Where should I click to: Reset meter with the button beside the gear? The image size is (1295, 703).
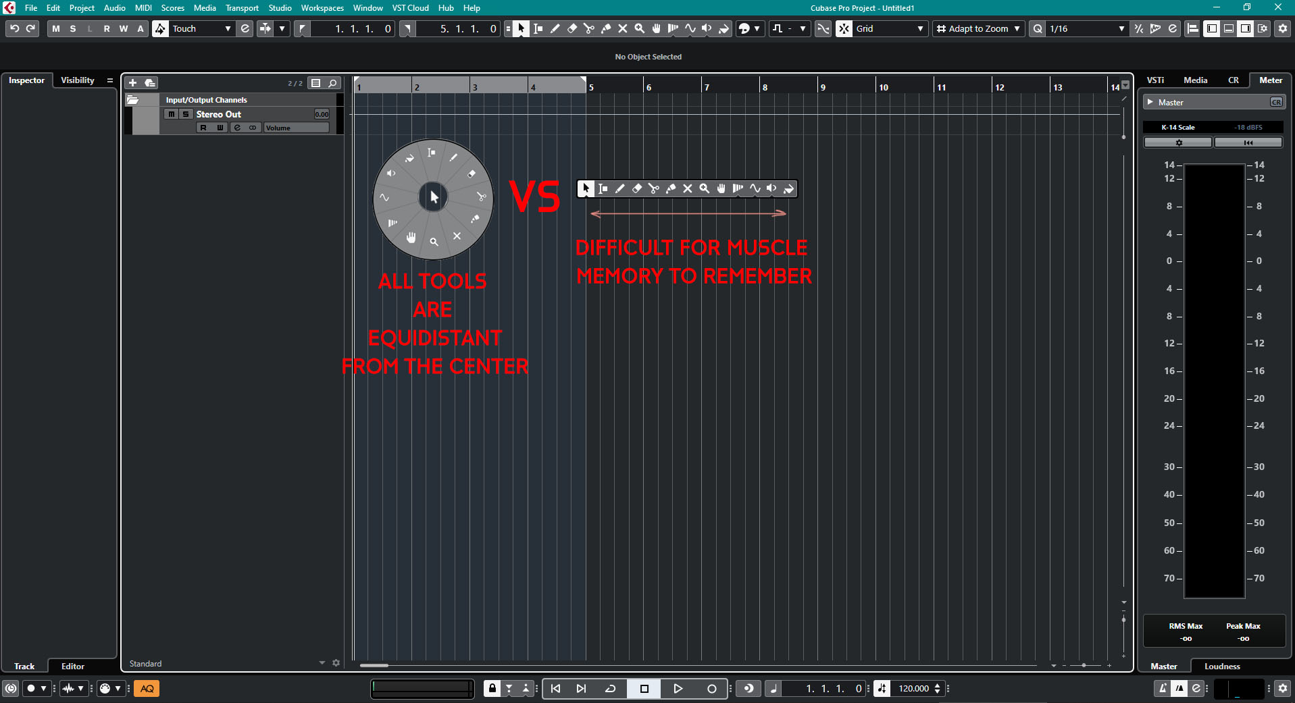[1248, 142]
